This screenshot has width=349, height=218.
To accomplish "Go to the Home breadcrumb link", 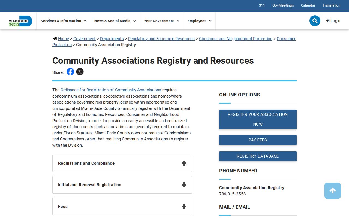I will coord(64,39).
